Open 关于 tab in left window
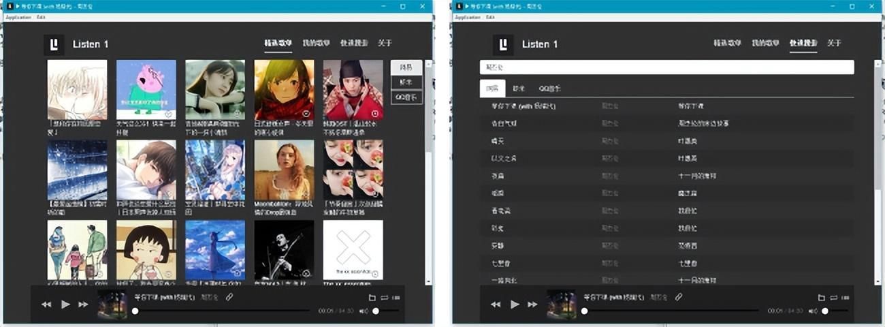Viewport: 885px width, 327px height. coord(385,43)
